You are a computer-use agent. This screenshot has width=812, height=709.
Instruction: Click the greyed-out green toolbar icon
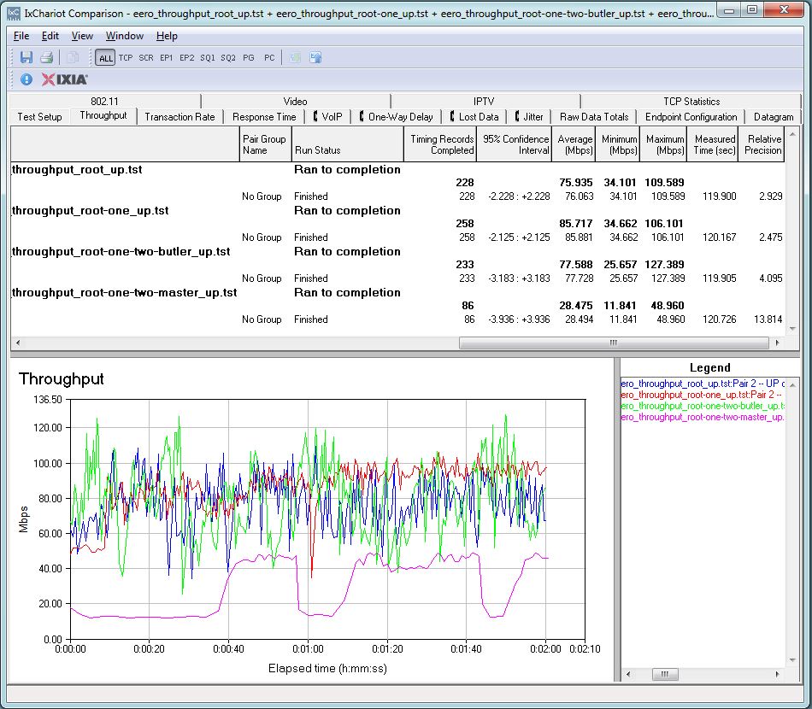[x=295, y=57]
